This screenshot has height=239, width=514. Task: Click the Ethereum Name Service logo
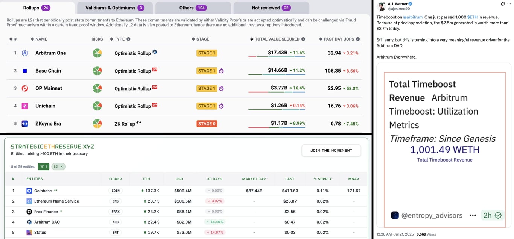[29, 201]
